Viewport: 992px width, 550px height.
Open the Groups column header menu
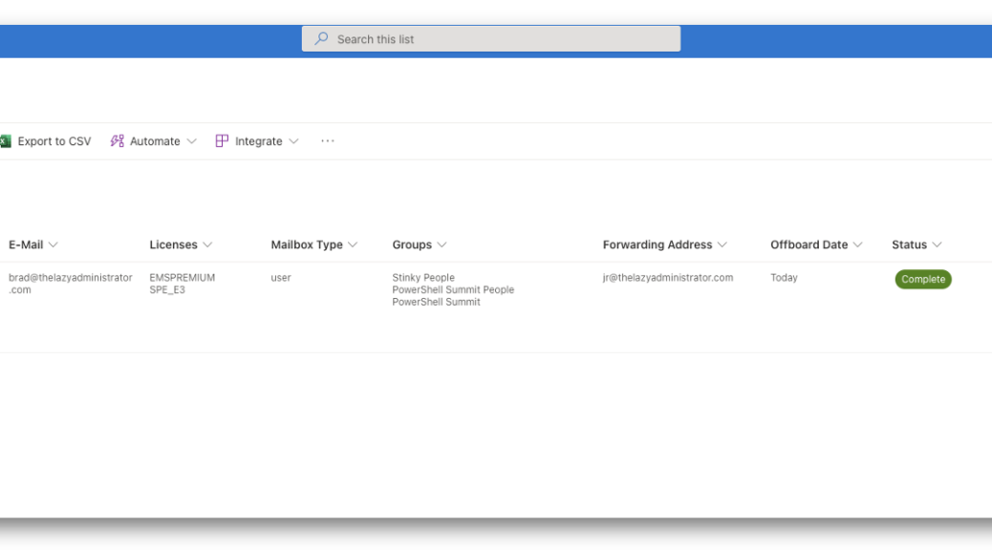coord(420,244)
